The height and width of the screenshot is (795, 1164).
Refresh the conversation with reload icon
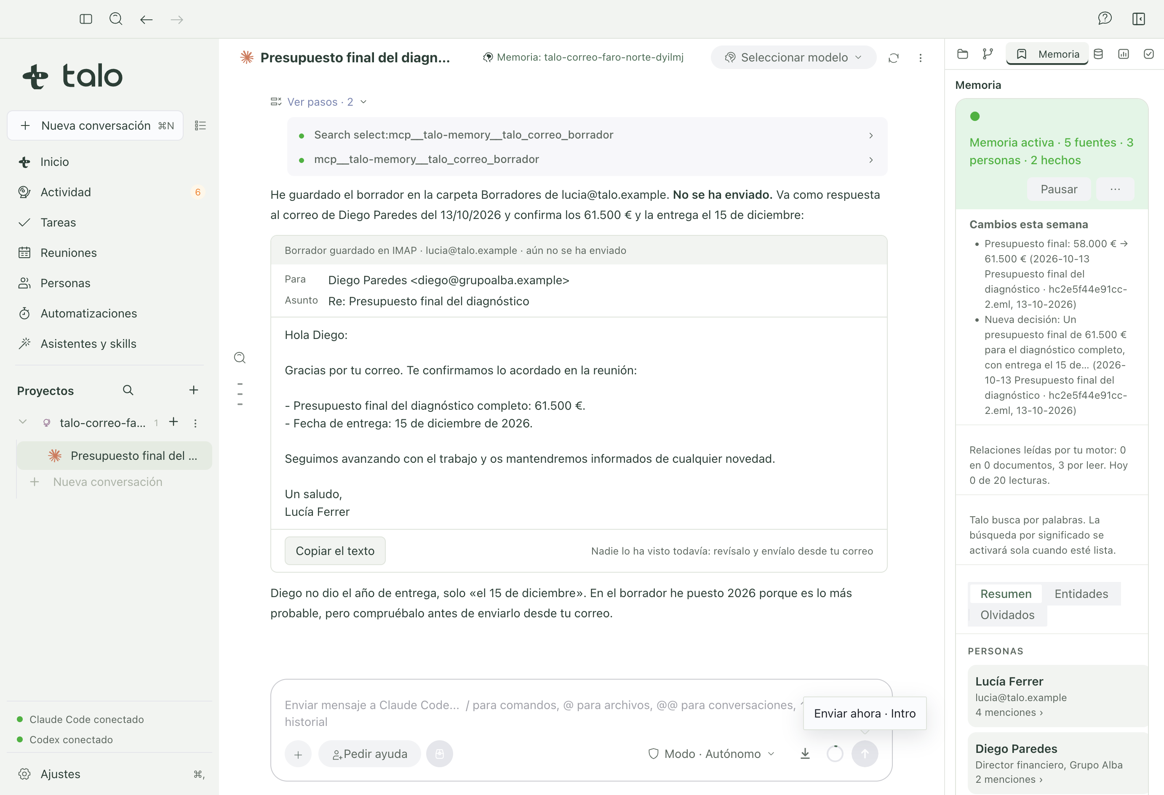893,58
